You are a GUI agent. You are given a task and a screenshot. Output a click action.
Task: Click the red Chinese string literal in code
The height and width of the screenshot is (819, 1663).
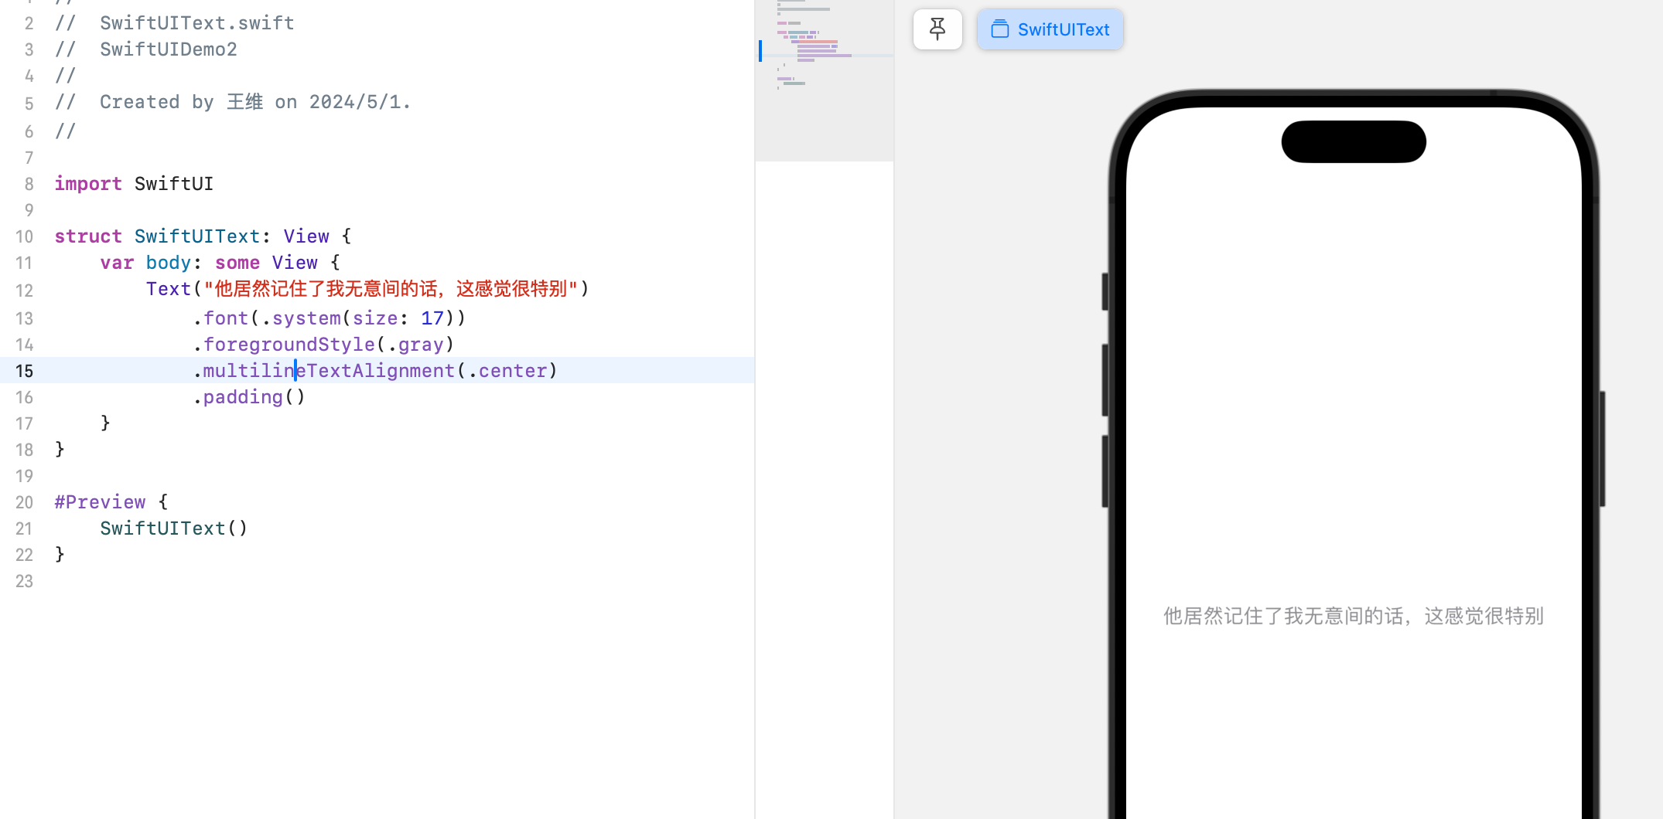[391, 289]
